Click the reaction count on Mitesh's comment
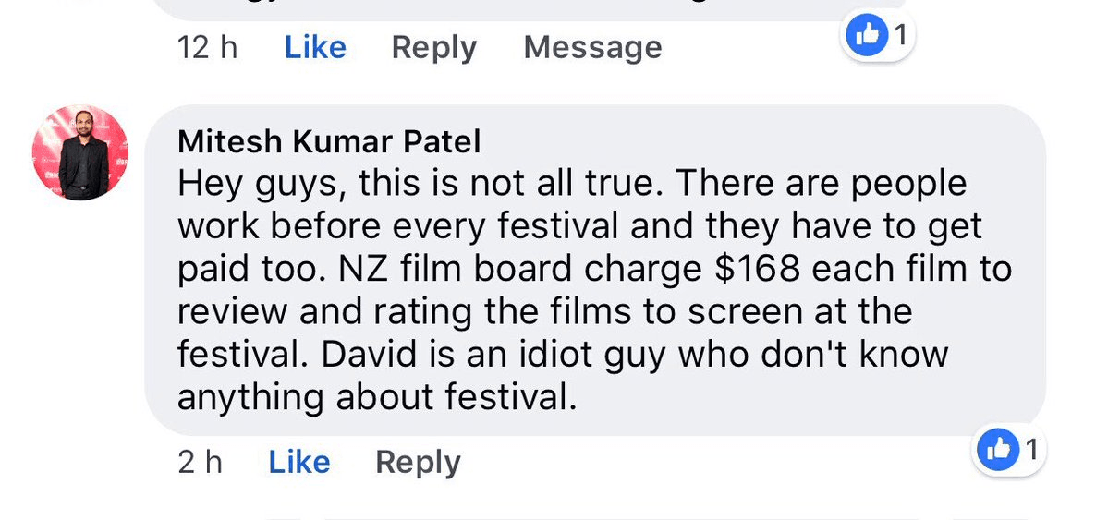1108x520 pixels. click(1031, 450)
